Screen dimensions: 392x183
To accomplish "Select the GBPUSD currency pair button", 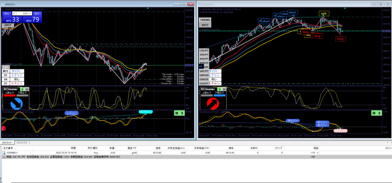I will 204,75.
